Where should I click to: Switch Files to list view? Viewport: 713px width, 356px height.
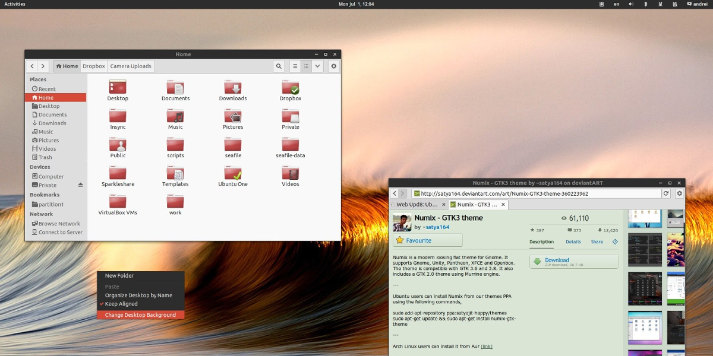pyautogui.click(x=295, y=66)
